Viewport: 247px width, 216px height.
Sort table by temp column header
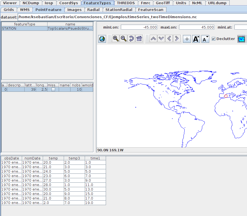point(53,158)
